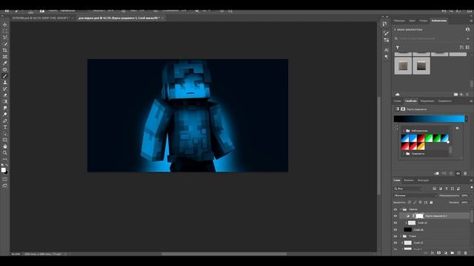Expand the second gradient presets folder
The height and width of the screenshot is (266, 474).
pyautogui.click(x=404, y=154)
